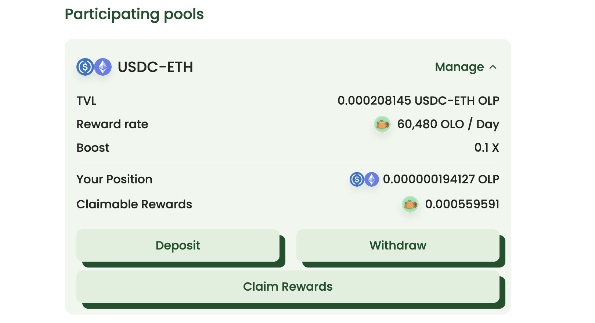This screenshot has height=323, width=595.
Task: Select the TVL value 0.000208145 USDC-ETH OLP
Action: coord(418,101)
